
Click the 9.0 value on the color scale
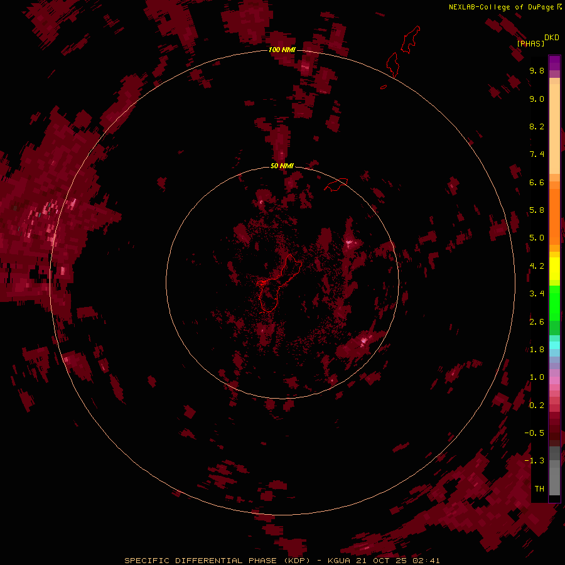[x=537, y=99]
